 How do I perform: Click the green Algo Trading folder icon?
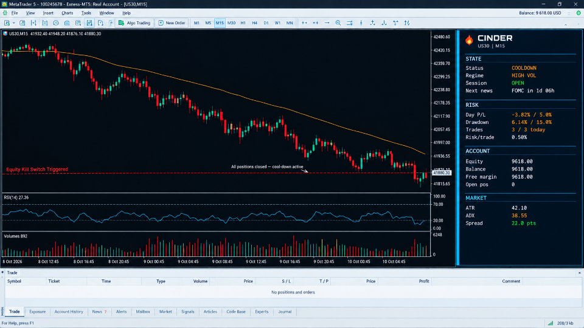[121, 23]
